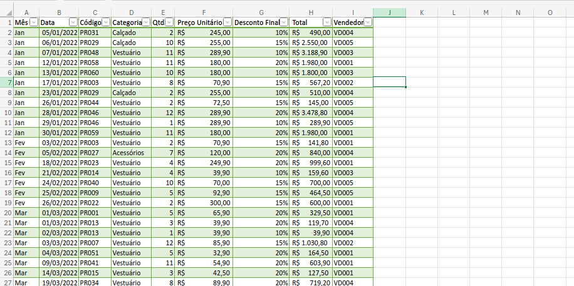Click unit price cell 249,90
Image resolution: width=574 pixels, height=286 pixels.
(x=204, y=162)
